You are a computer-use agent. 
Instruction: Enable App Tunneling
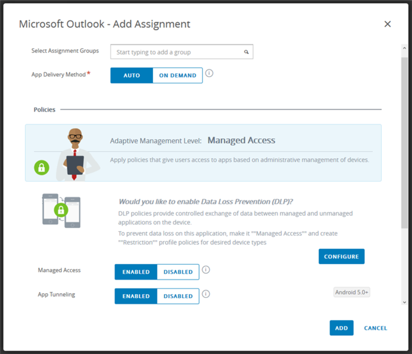click(135, 297)
